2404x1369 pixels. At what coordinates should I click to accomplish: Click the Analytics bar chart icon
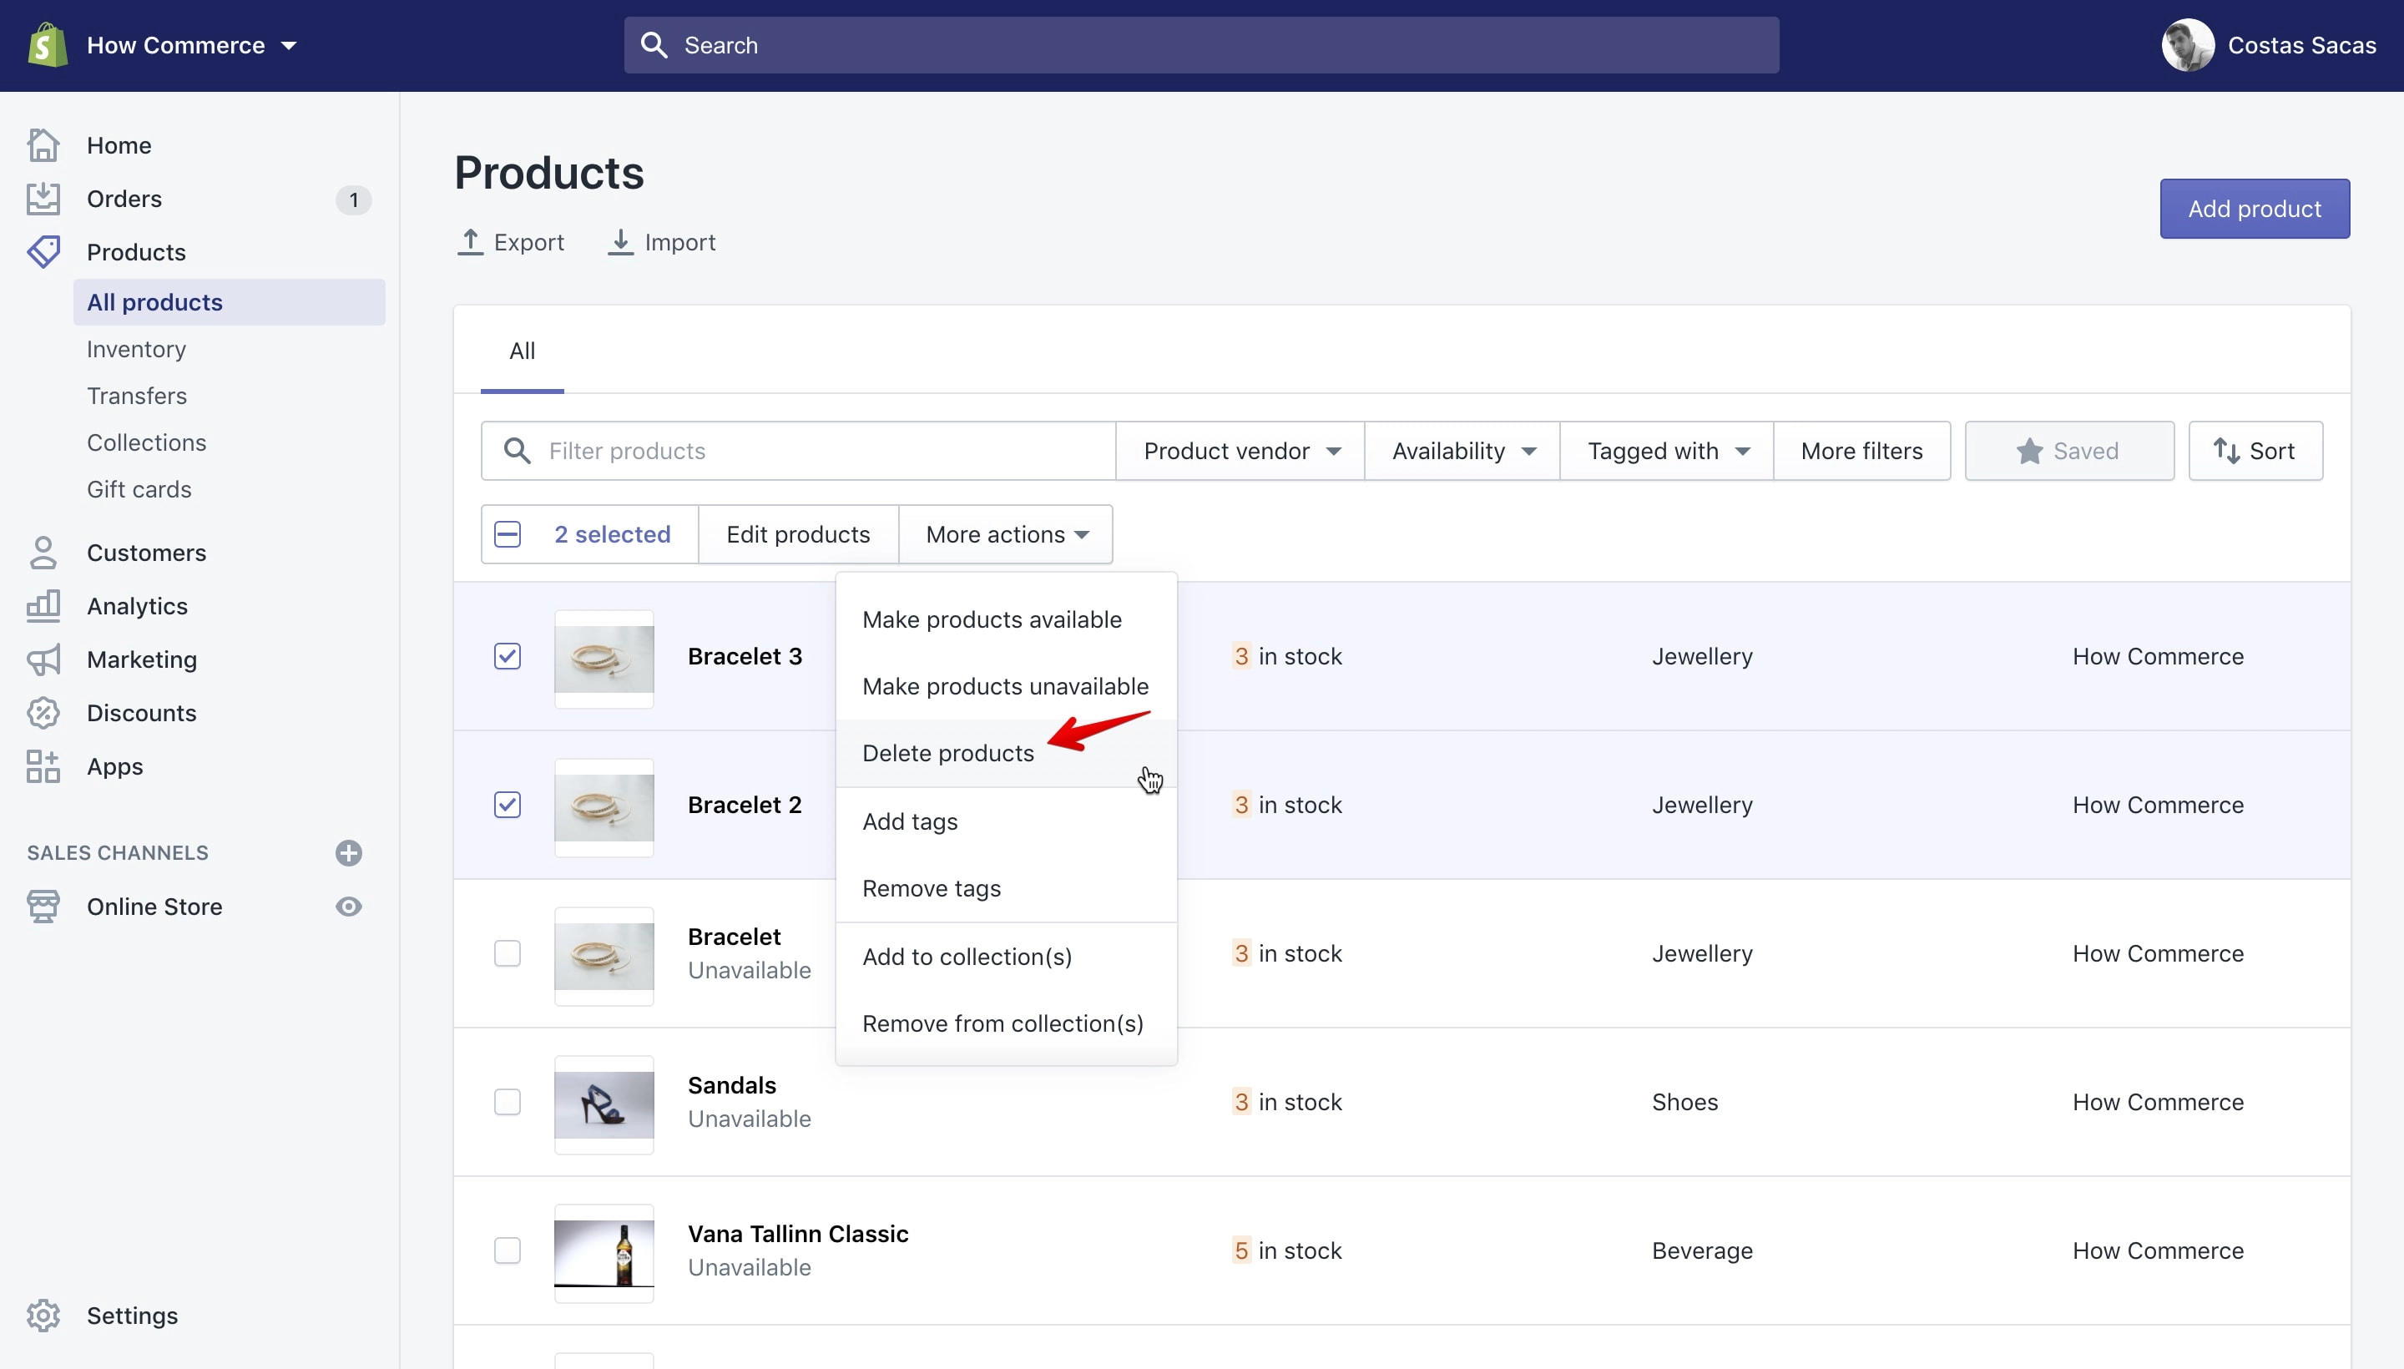[x=43, y=605]
